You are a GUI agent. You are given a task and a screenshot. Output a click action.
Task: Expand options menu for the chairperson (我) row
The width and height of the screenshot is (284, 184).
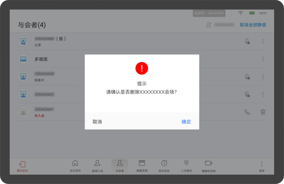(263, 41)
